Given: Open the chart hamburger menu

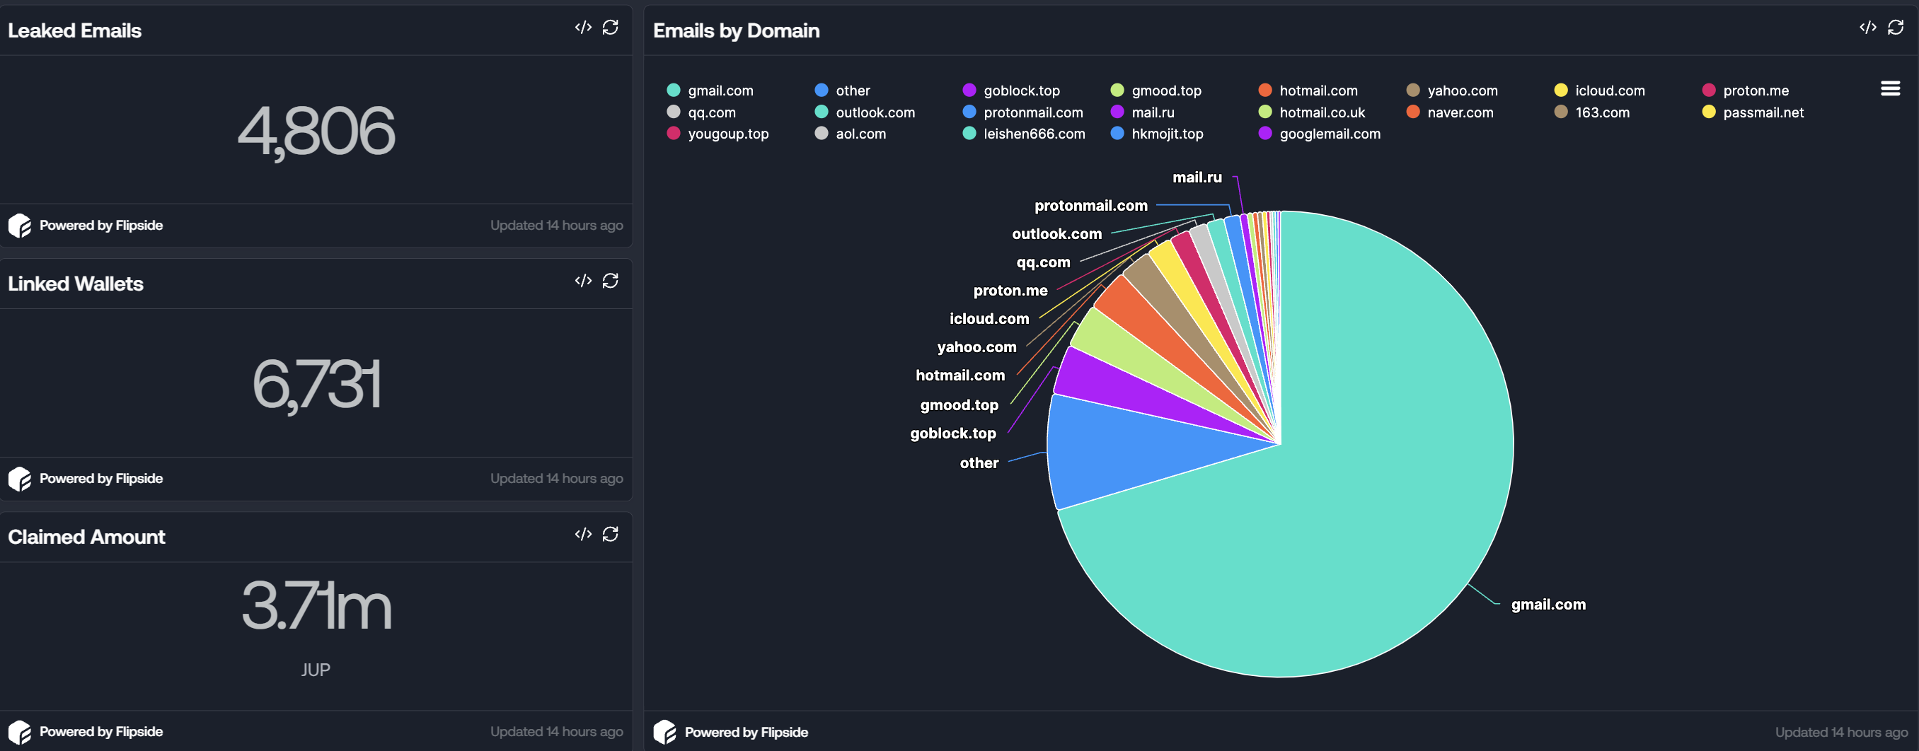Looking at the screenshot, I should click(x=1890, y=88).
